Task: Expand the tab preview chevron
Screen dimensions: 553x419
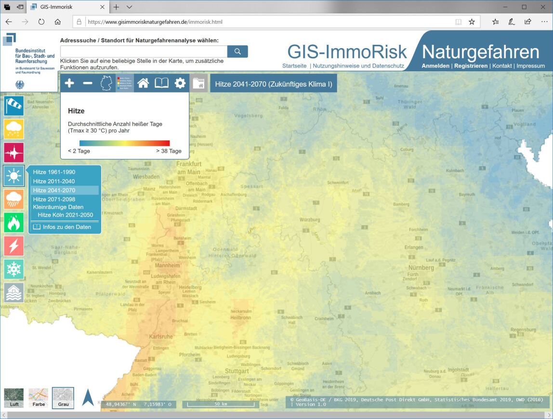Action: point(130,7)
